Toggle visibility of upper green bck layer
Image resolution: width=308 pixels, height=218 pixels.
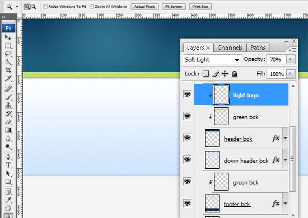187,116
